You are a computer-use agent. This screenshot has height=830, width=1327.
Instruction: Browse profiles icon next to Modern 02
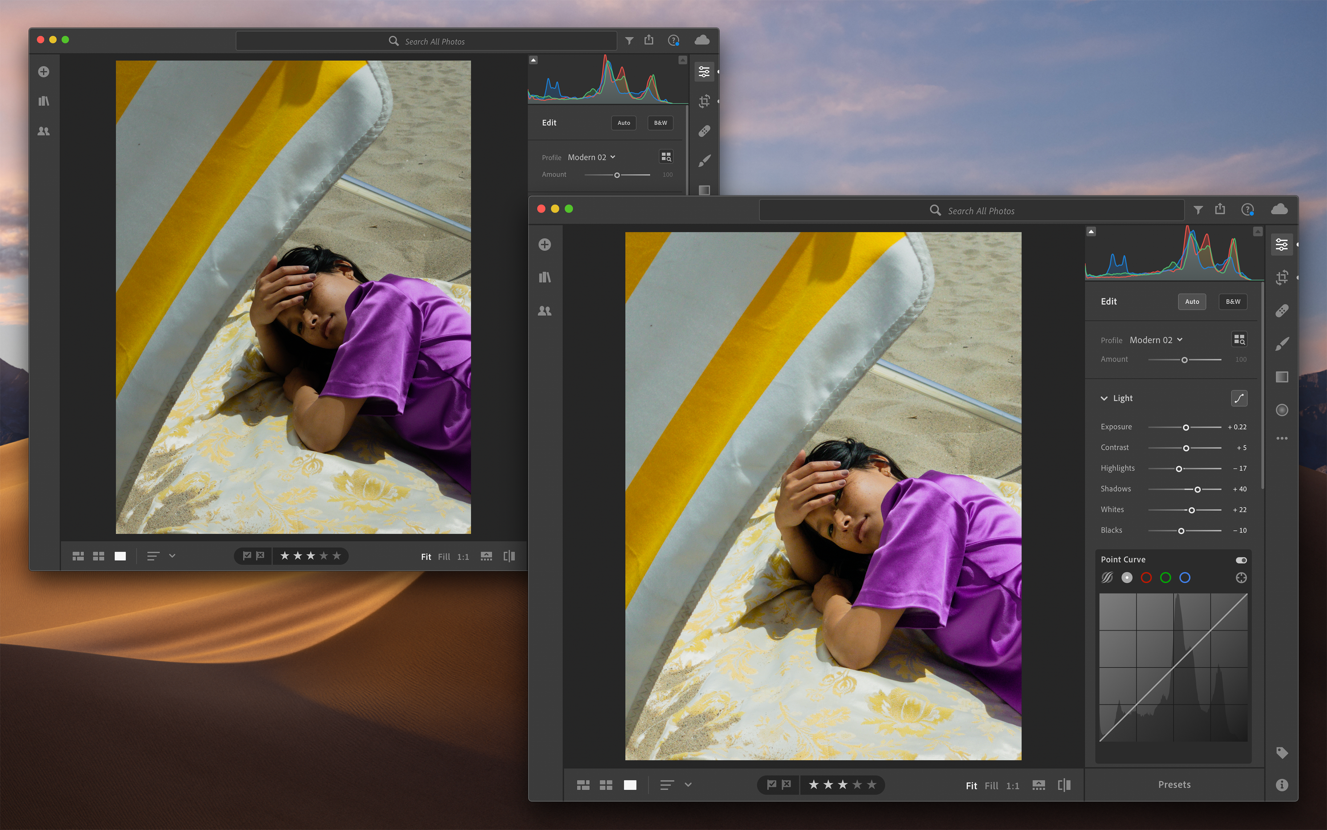pos(1239,340)
